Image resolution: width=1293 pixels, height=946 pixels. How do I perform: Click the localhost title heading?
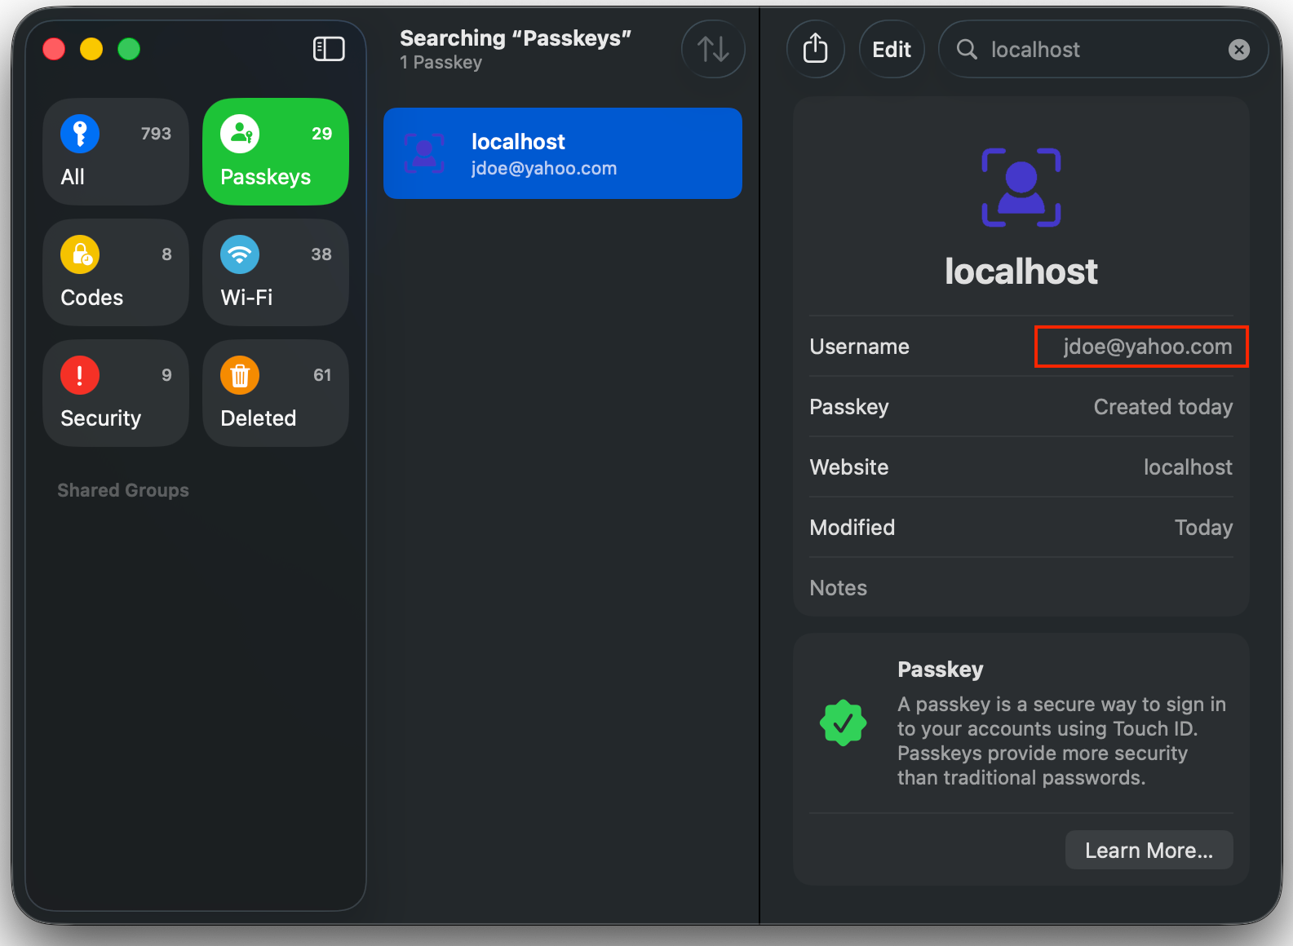1021,272
